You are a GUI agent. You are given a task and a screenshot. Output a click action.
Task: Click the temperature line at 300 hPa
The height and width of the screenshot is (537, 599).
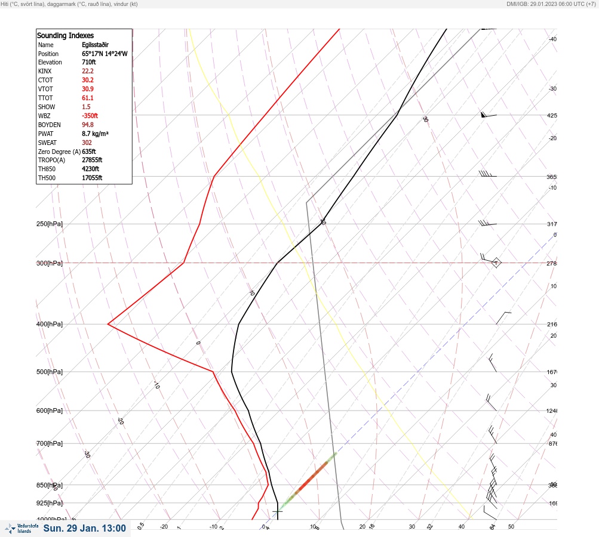pyautogui.click(x=277, y=263)
